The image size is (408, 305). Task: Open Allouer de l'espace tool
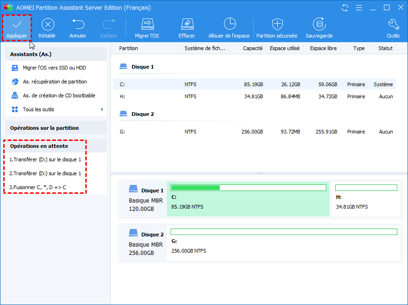click(229, 25)
